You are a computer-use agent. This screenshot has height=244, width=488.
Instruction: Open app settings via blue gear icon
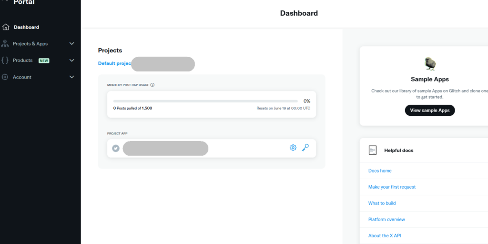pyautogui.click(x=293, y=148)
